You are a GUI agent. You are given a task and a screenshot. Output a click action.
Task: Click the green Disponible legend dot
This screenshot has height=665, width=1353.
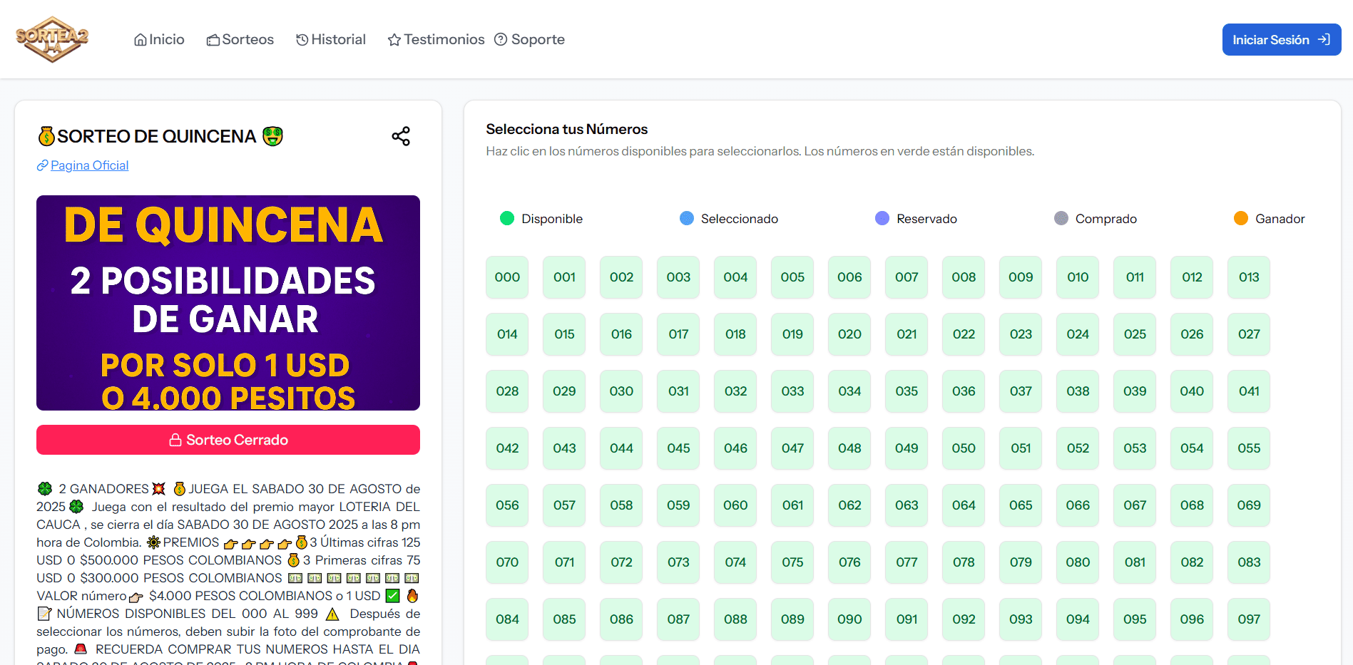[507, 218]
